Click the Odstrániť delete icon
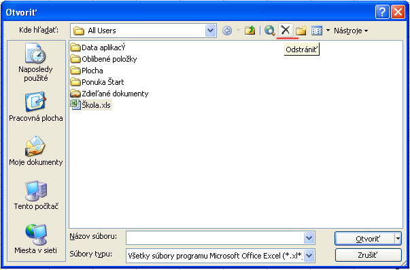This screenshot has height=270, width=410. (286, 31)
